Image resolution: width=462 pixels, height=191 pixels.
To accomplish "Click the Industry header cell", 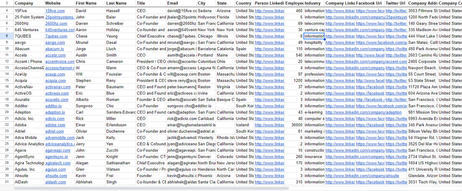I will 312,3.
